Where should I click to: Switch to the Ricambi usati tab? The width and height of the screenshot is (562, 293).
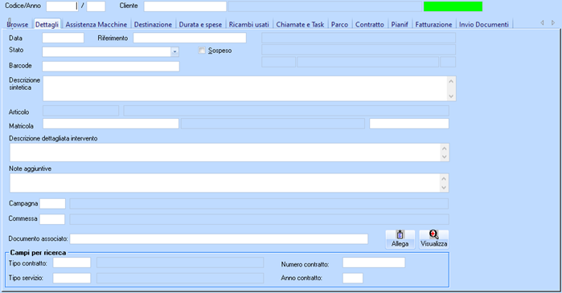248,24
